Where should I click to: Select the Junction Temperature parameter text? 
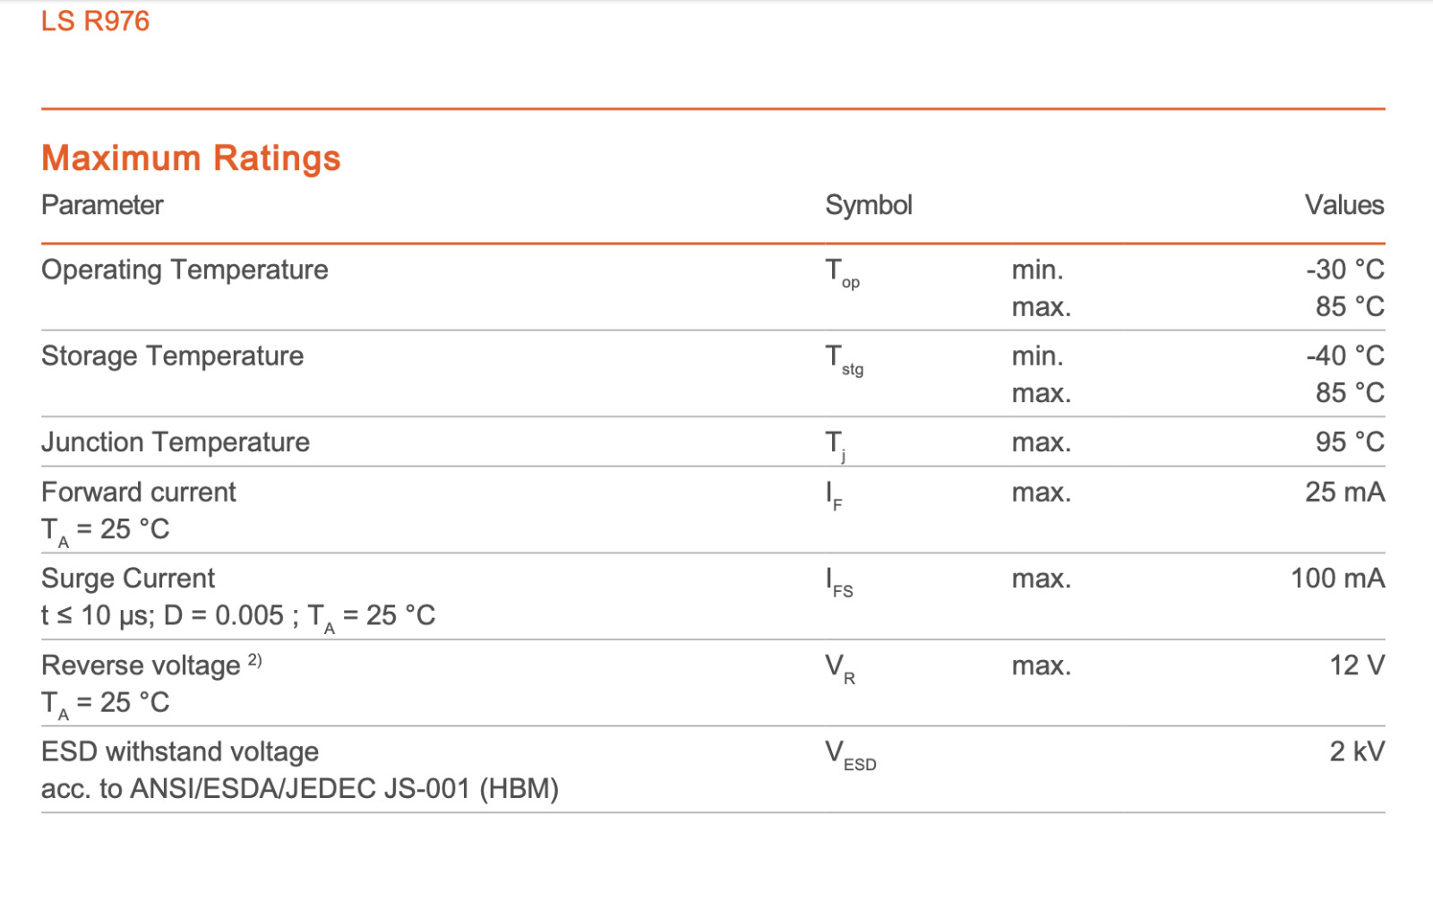point(176,442)
